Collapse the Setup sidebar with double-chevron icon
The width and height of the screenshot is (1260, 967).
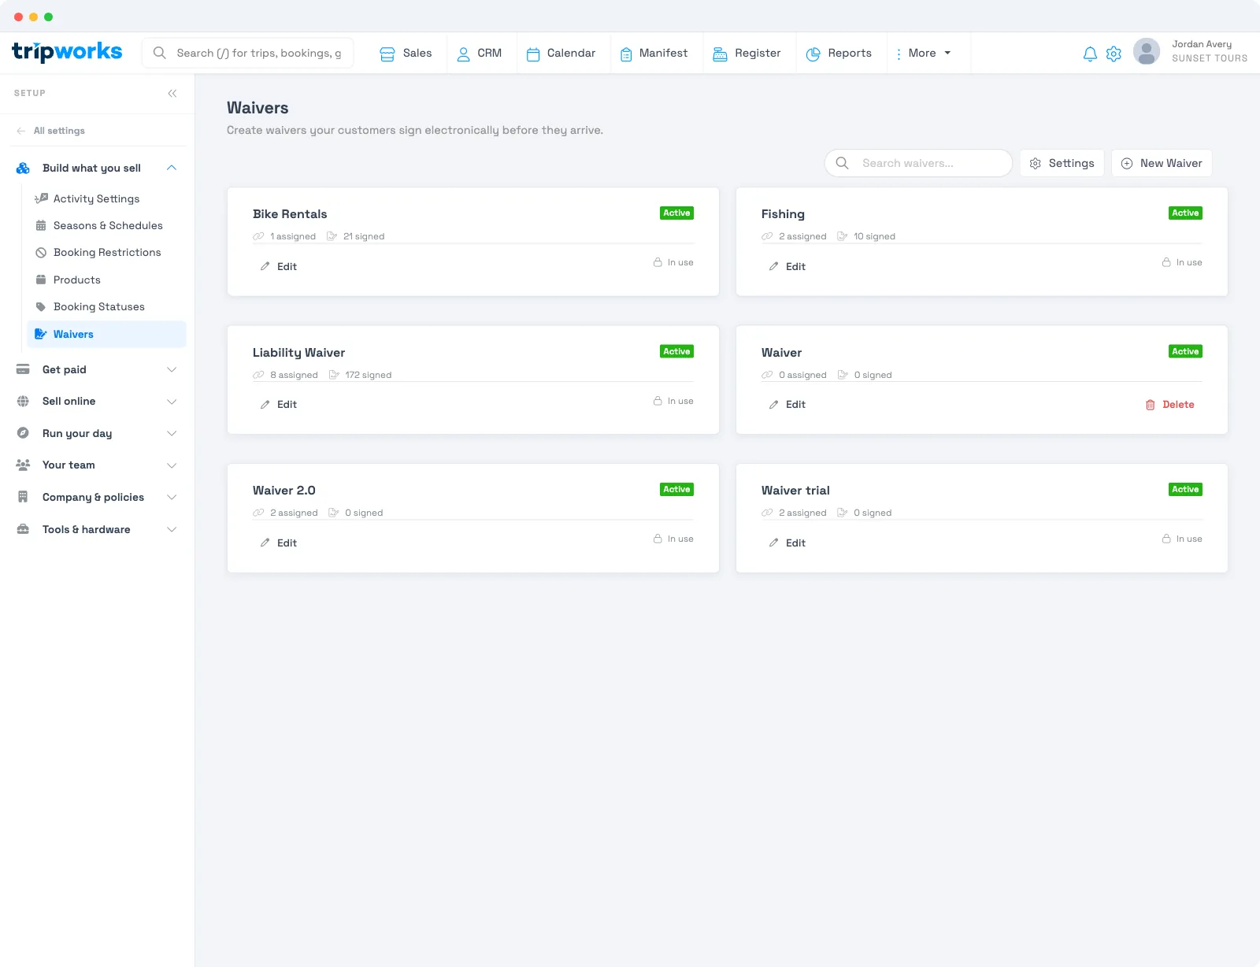coord(172,93)
